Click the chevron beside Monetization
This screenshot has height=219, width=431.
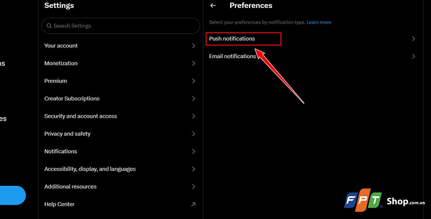(x=194, y=63)
